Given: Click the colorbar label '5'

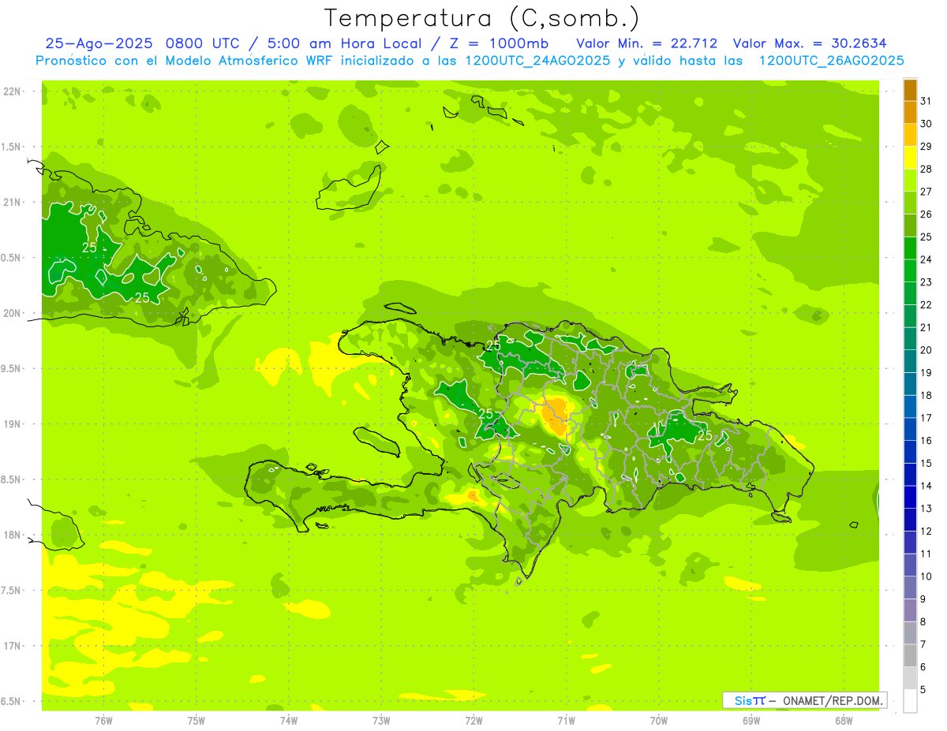Looking at the screenshot, I should tap(923, 690).
